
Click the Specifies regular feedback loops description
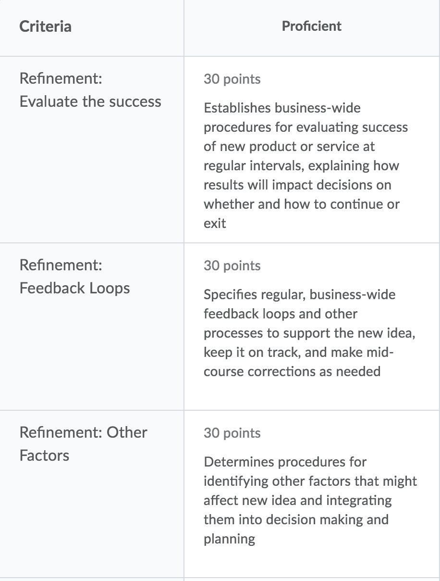309,333
